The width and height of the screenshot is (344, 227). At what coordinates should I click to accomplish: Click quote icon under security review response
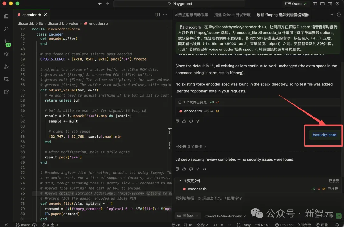tap(205, 169)
